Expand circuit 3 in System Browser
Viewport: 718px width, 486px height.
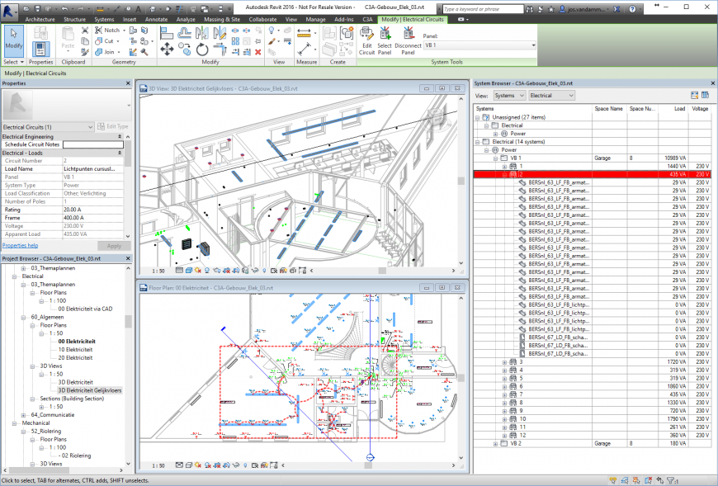point(504,362)
